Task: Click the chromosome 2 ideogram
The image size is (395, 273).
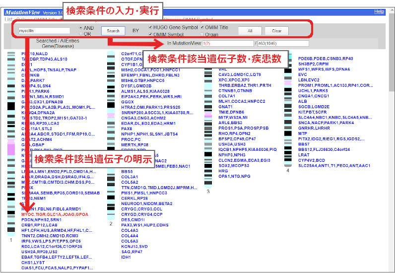Action: tap(111, 149)
